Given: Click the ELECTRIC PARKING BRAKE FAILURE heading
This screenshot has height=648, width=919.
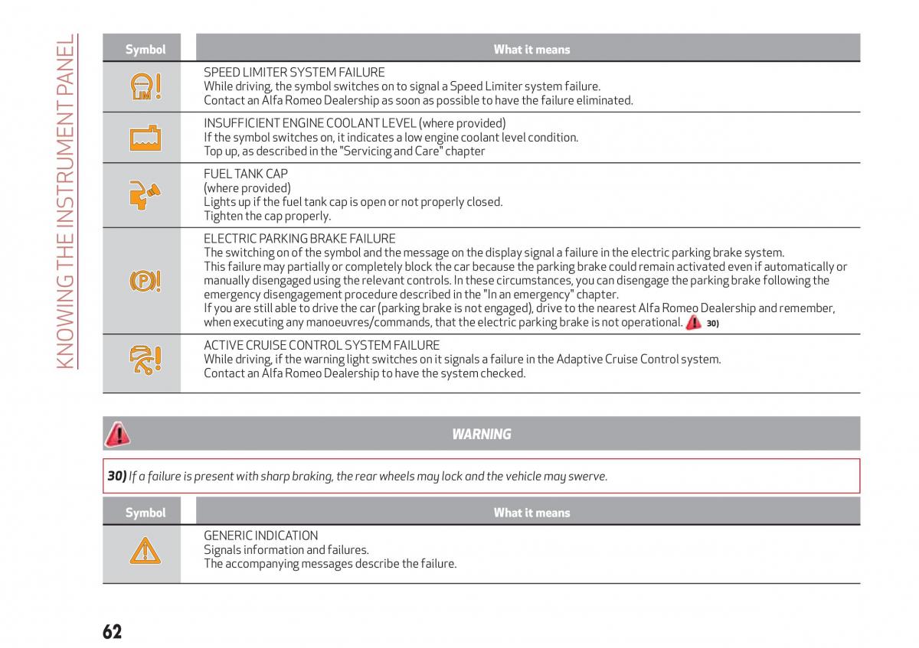Looking at the screenshot, I should (x=300, y=239).
